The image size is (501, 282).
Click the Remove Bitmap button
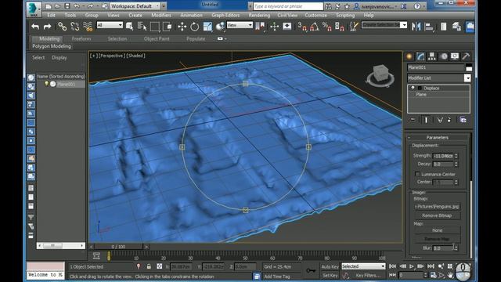coord(437,215)
